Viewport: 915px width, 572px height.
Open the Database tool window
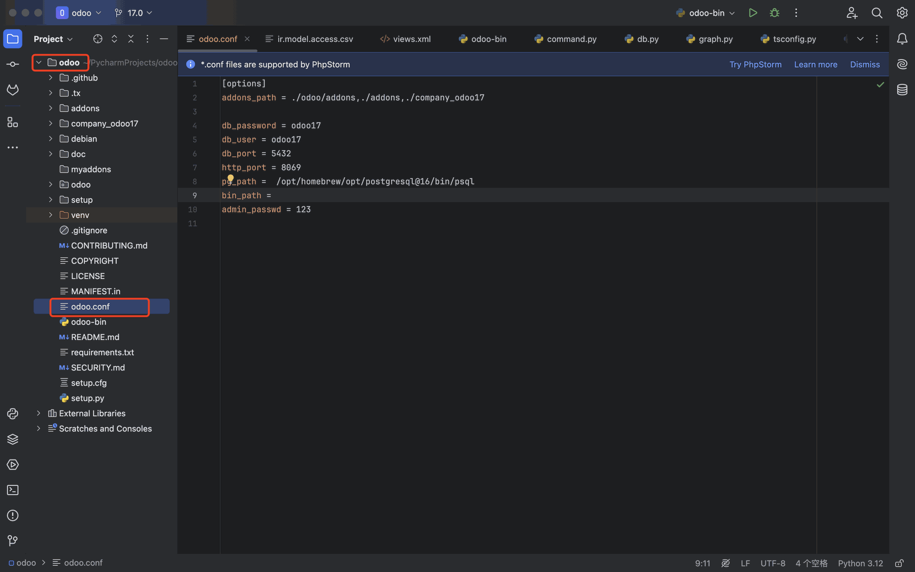[x=902, y=90]
